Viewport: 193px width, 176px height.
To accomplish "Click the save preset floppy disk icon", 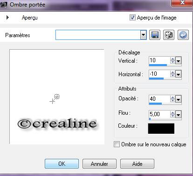I will [x=155, y=35].
